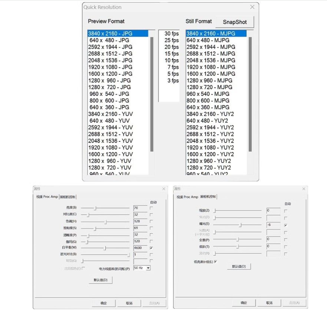Select 1920 x 1080 - MJPG still format
Viewport: 327px width, 310px height.
(216, 67)
